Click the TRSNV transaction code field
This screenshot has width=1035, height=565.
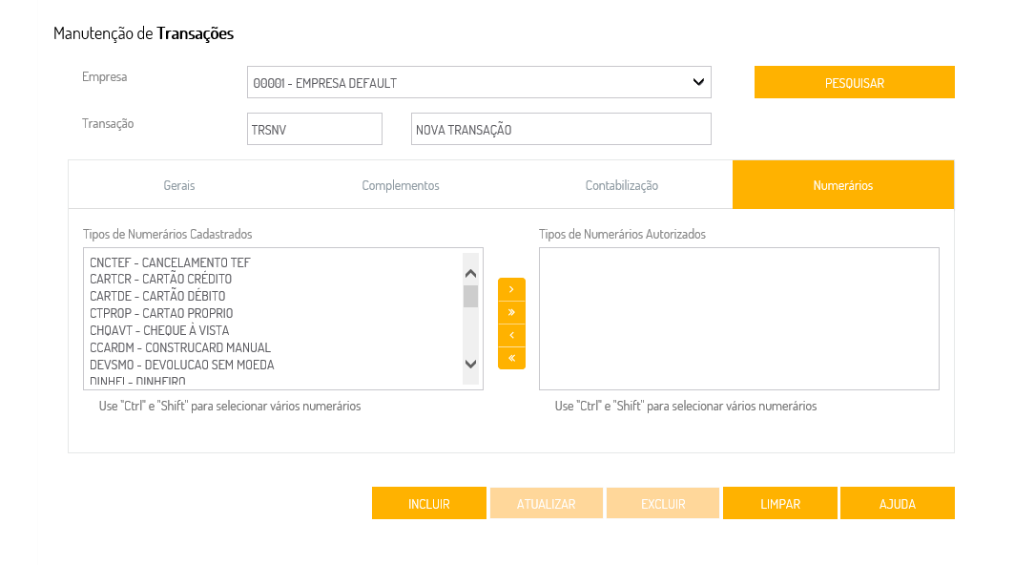pyautogui.click(x=315, y=130)
